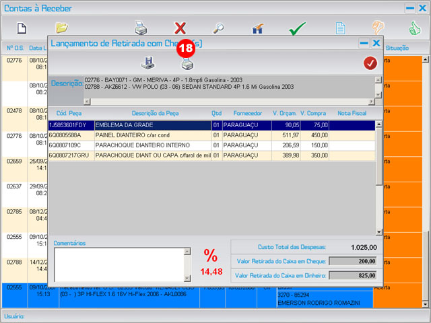Screen dimensions: 431x323
Task: Click the red round confirm checkmark button
Action: click(x=370, y=63)
